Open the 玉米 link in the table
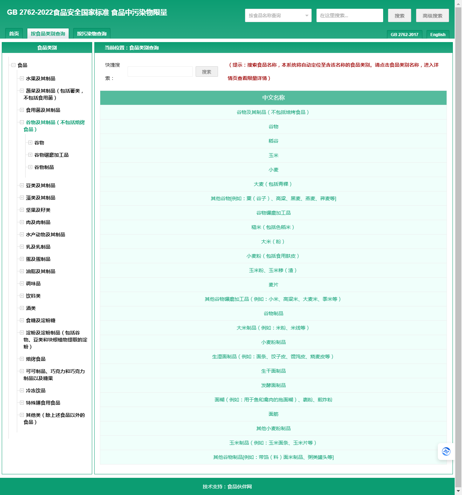The width and height of the screenshot is (462, 495). (x=273, y=155)
